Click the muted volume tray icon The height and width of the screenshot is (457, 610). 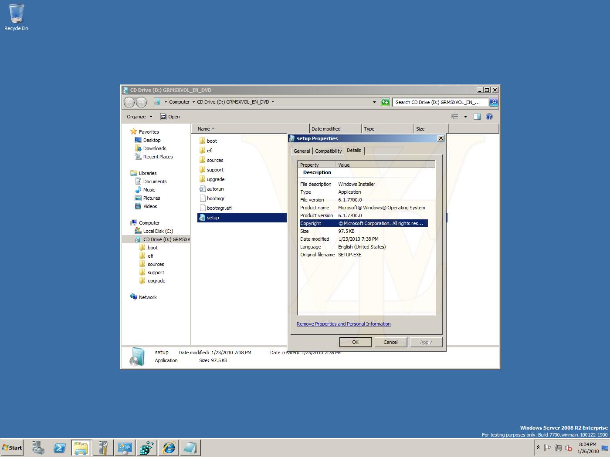(x=569, y=448)
